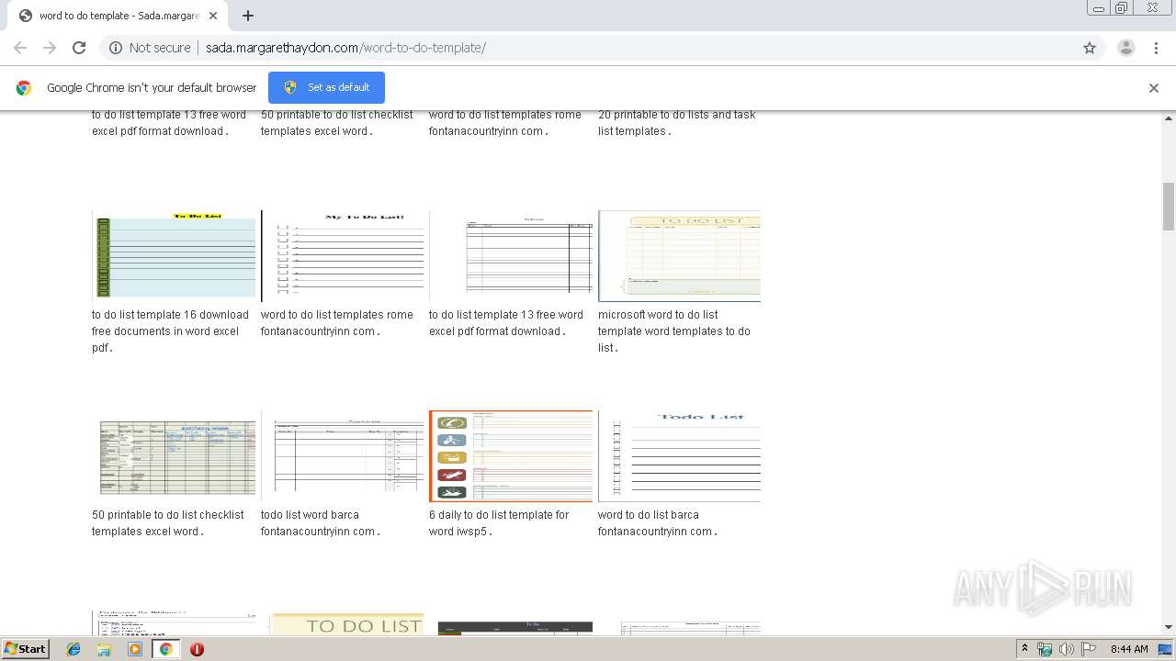1176x661 pixels.
Task: Close the 'word to do template' tab
Action: click(x=213, y=16)
